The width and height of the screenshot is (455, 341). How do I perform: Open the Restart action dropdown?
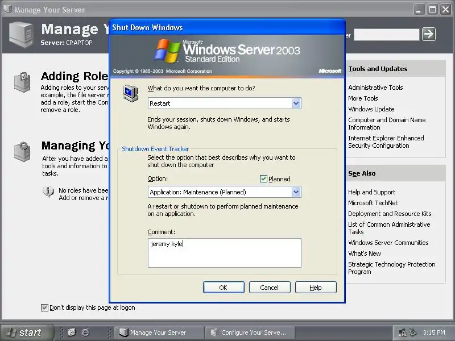point(296,103)
